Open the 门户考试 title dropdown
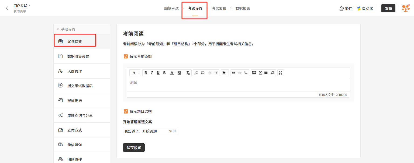 pyautogui.click(x=22, y=6)
